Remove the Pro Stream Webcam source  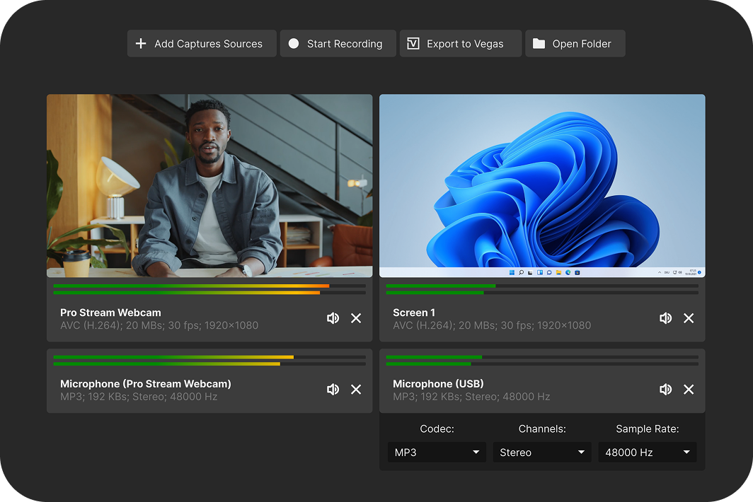click(356, 318)
